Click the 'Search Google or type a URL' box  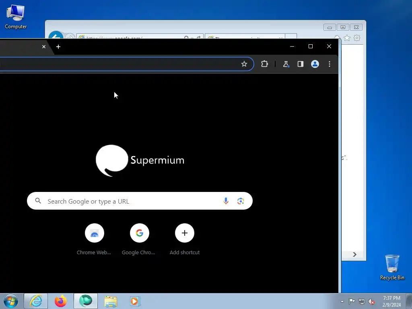tap(140, 201)
